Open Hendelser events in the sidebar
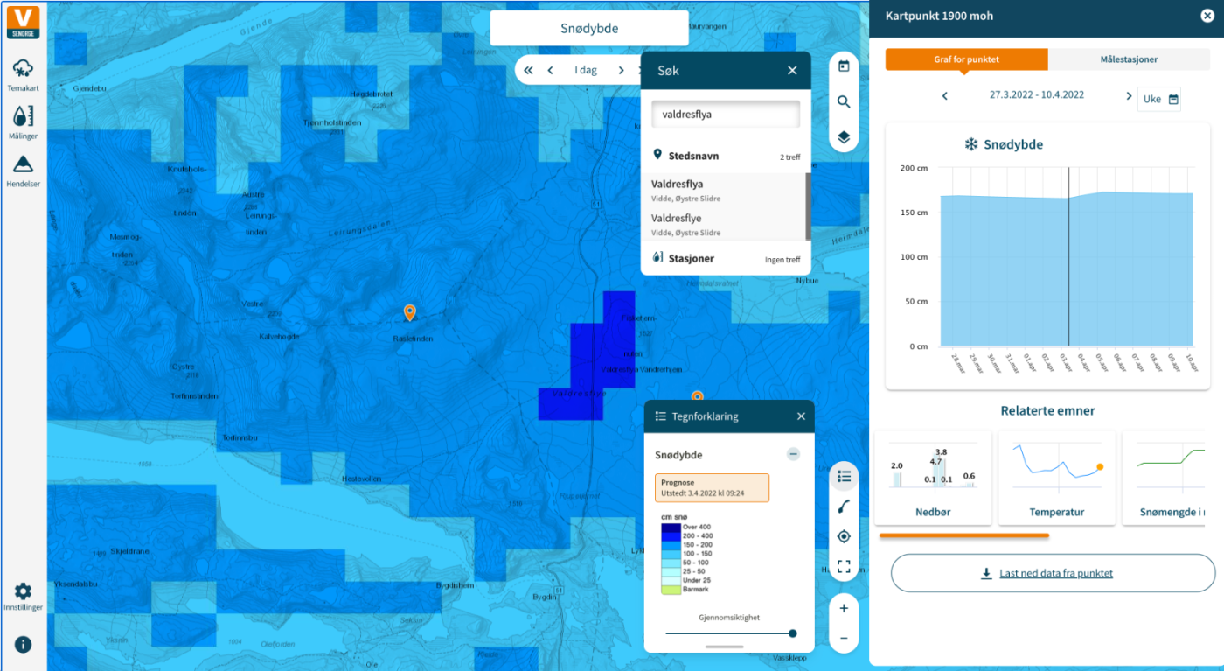The width and height of the screenshot is (1224, 671). [x=23, y=171]
